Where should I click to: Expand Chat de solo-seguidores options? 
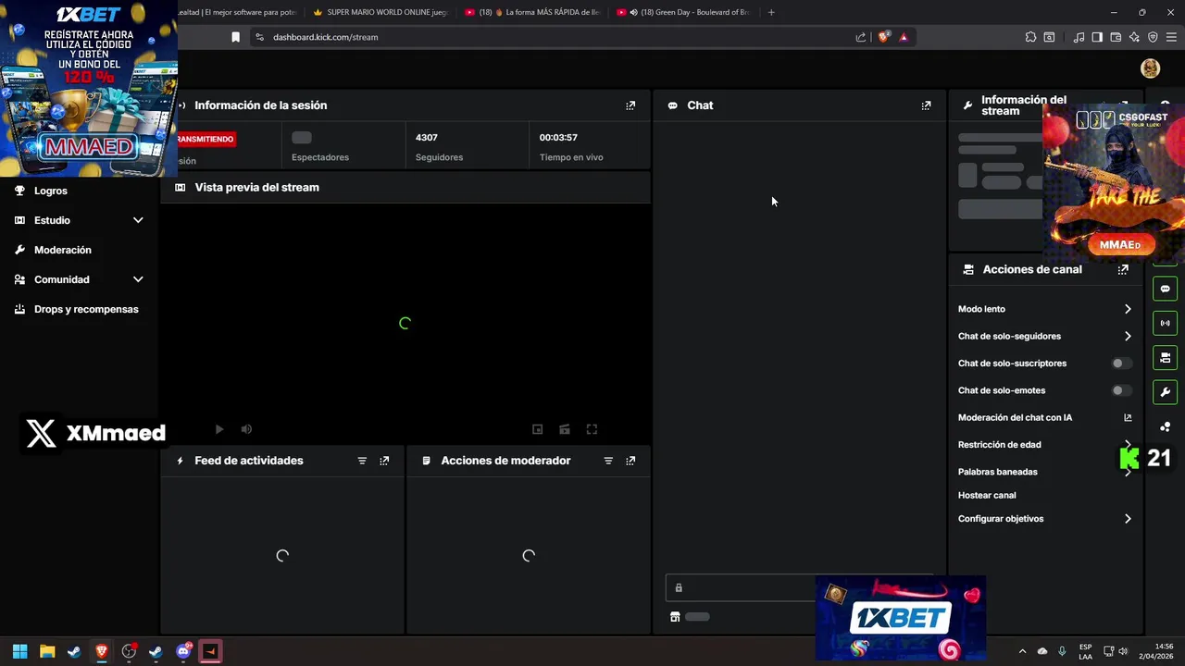(x=1128, y=337)
